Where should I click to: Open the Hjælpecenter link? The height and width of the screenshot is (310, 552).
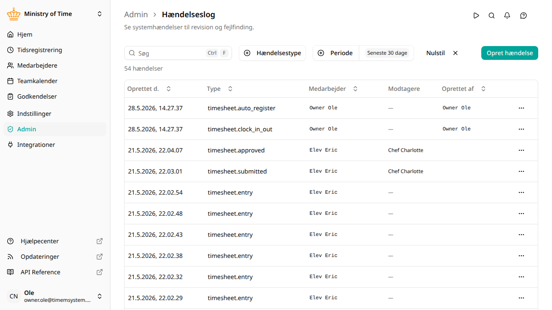55,241
